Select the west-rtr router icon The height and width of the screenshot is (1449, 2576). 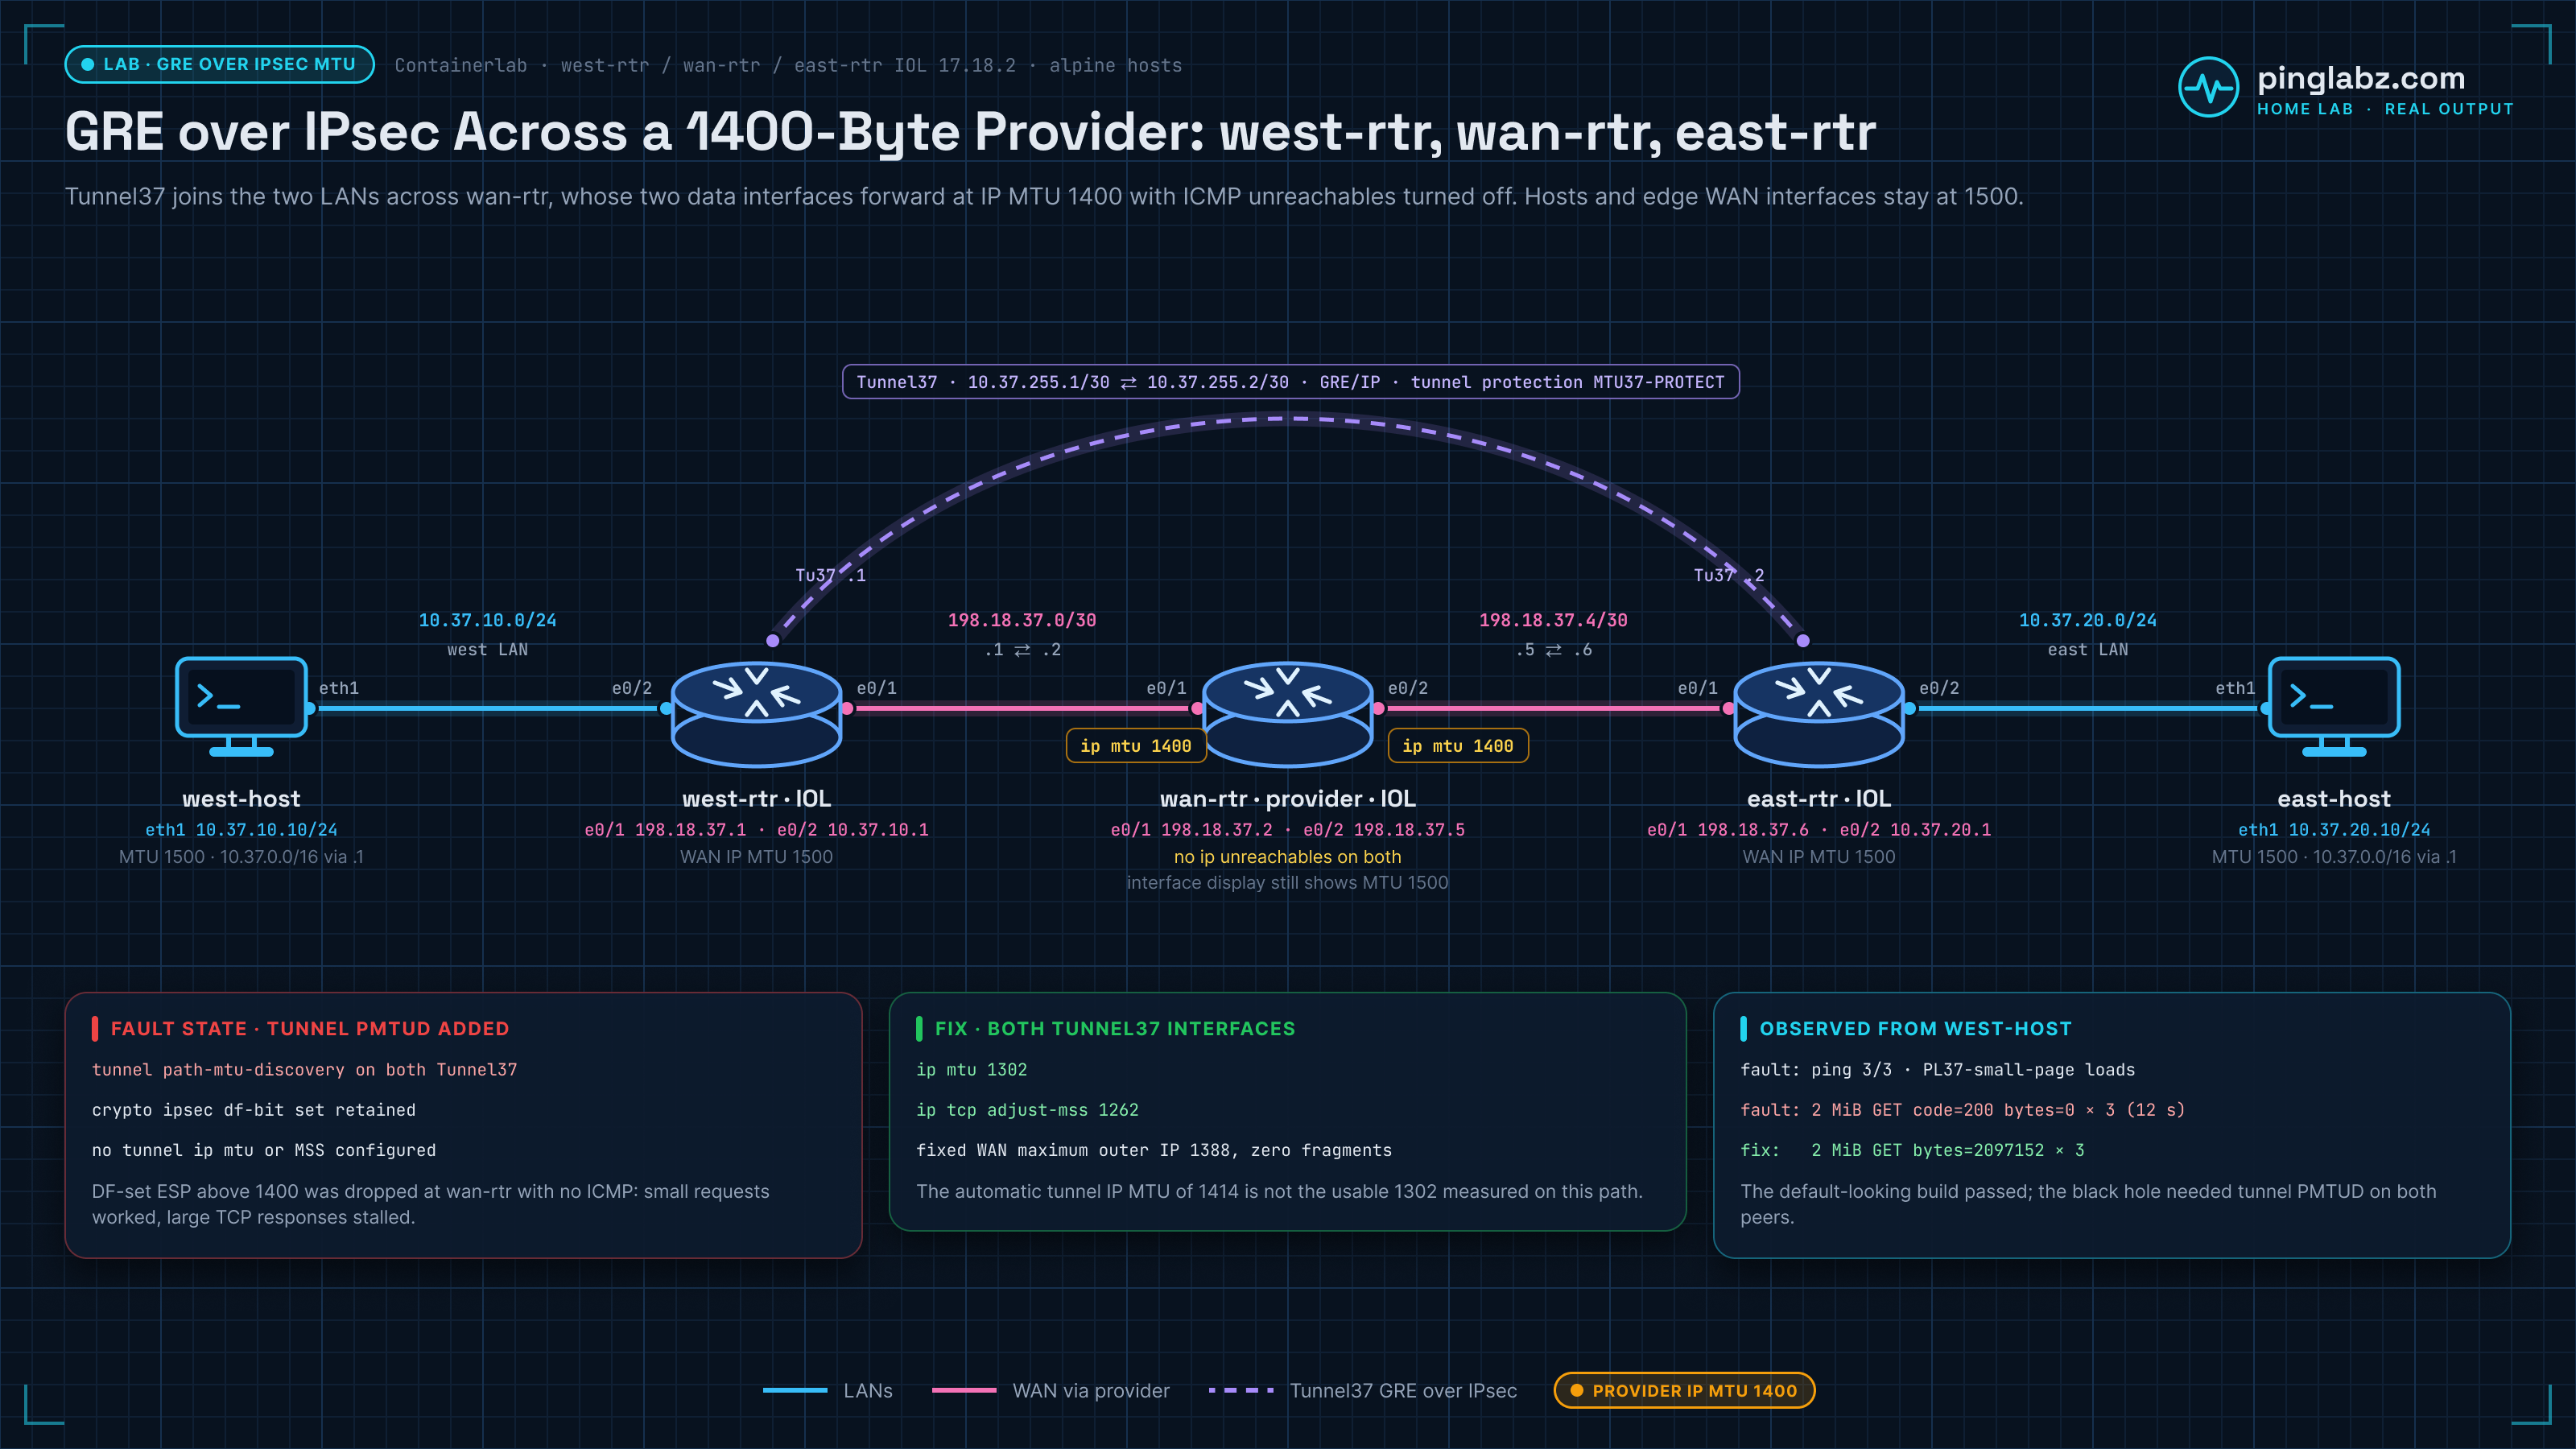click(756, 714)
